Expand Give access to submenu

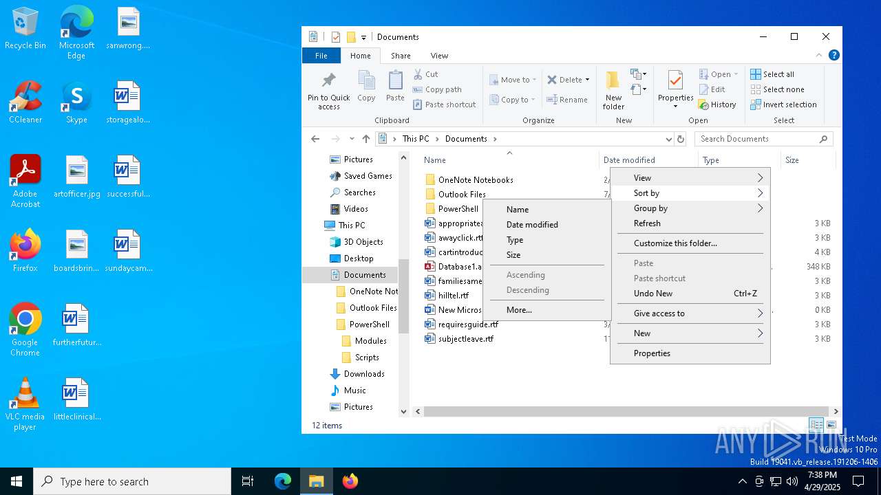point(690,313)
